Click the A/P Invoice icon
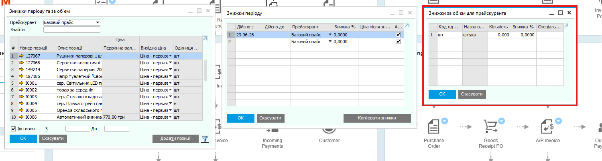Viewport: 602px width, 161px height. 547,127
